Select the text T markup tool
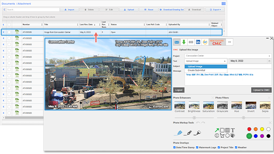 (232, 130)
